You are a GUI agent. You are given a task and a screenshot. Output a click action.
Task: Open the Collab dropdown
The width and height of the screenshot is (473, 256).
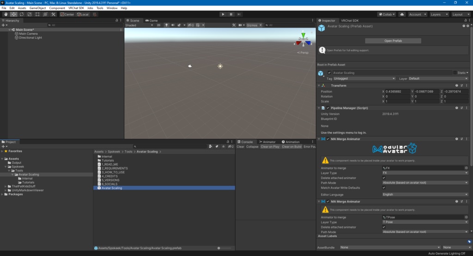(x=387, y=14)
